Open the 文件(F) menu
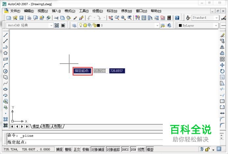228x154 pixels. coord(15,11)
